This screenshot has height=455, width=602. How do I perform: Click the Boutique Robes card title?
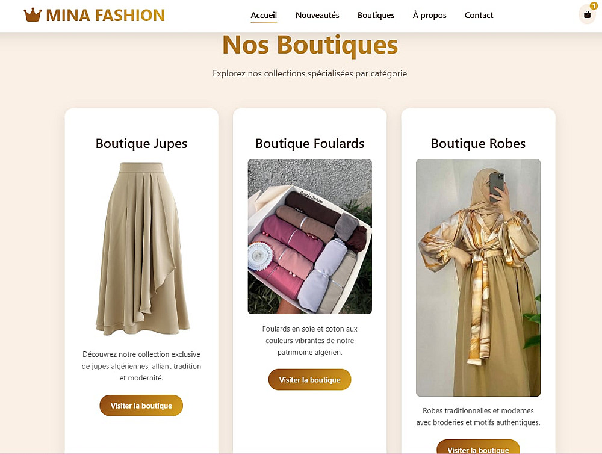(x=478, y=144)
